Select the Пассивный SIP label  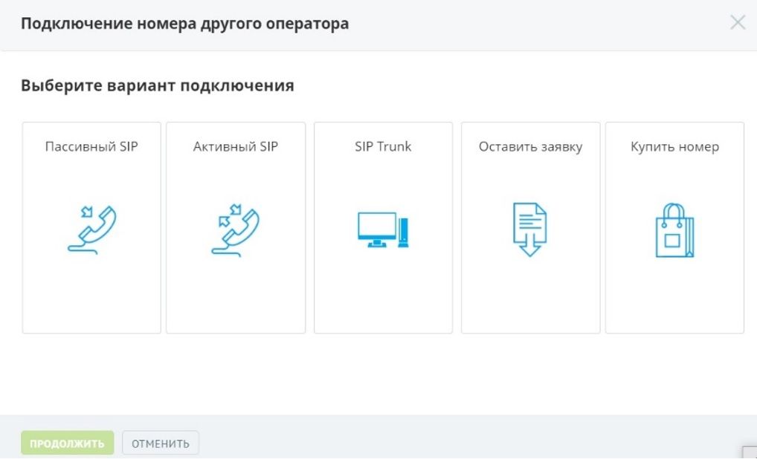click(x=91, y=146)
